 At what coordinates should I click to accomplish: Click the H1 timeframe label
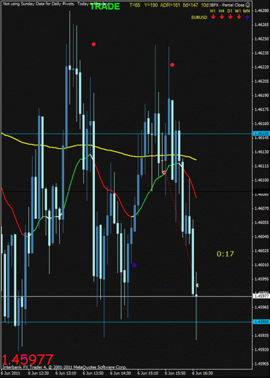(213, 11)
